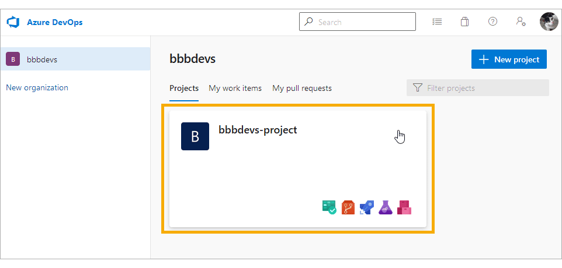Screen dimensions: 562x268
Task: Open the User settings icon
Action: (521, 22)
